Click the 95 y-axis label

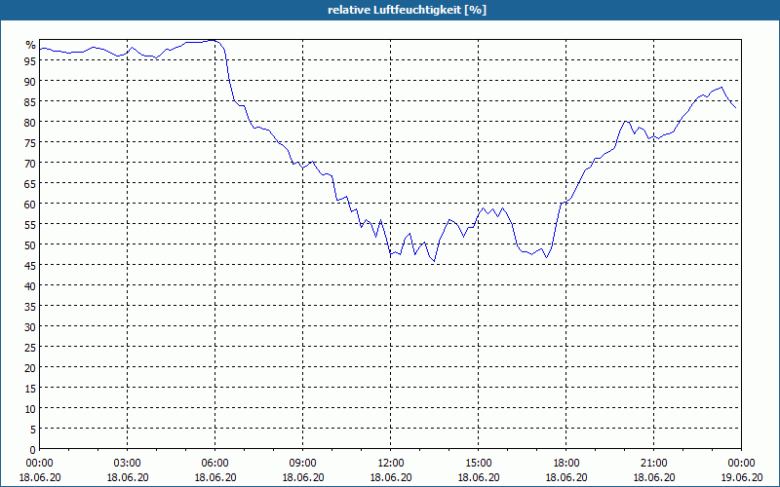[30, 60]
